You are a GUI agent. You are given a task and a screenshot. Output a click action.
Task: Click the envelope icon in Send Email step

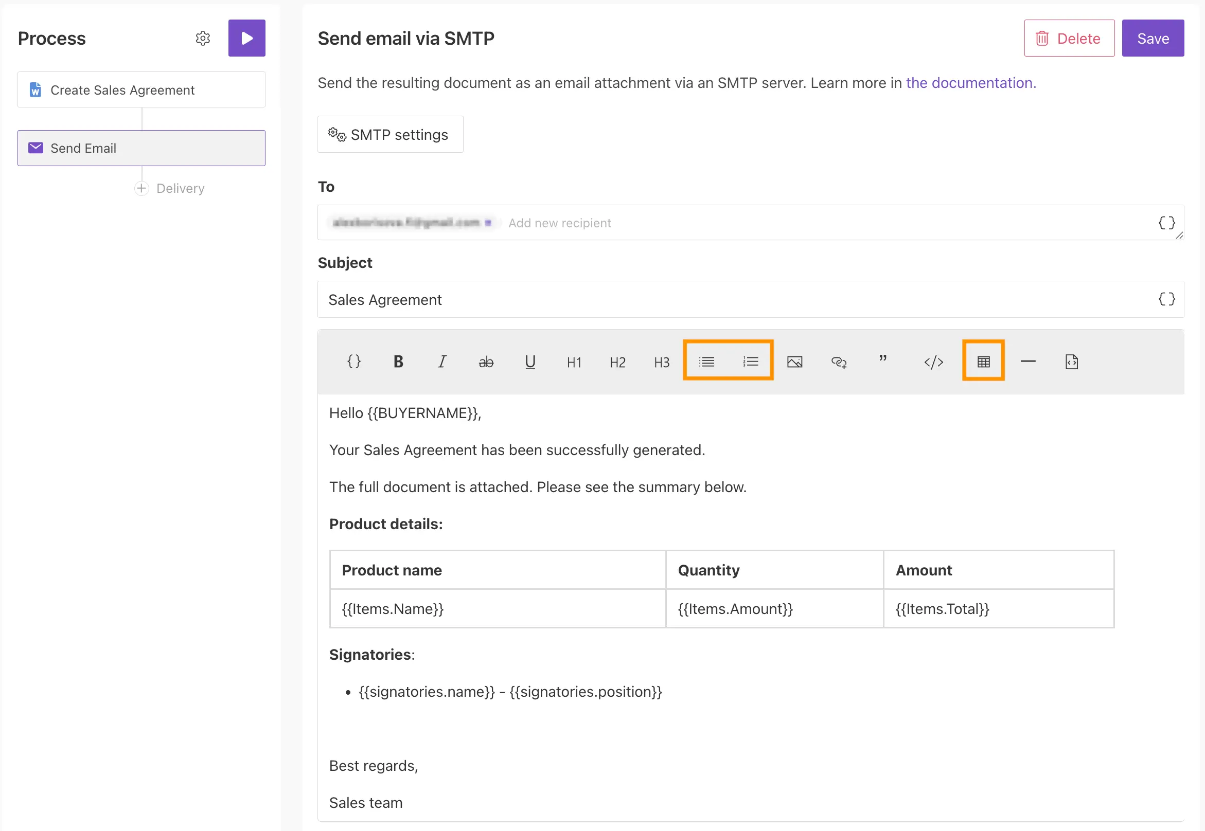click(36, 148)
